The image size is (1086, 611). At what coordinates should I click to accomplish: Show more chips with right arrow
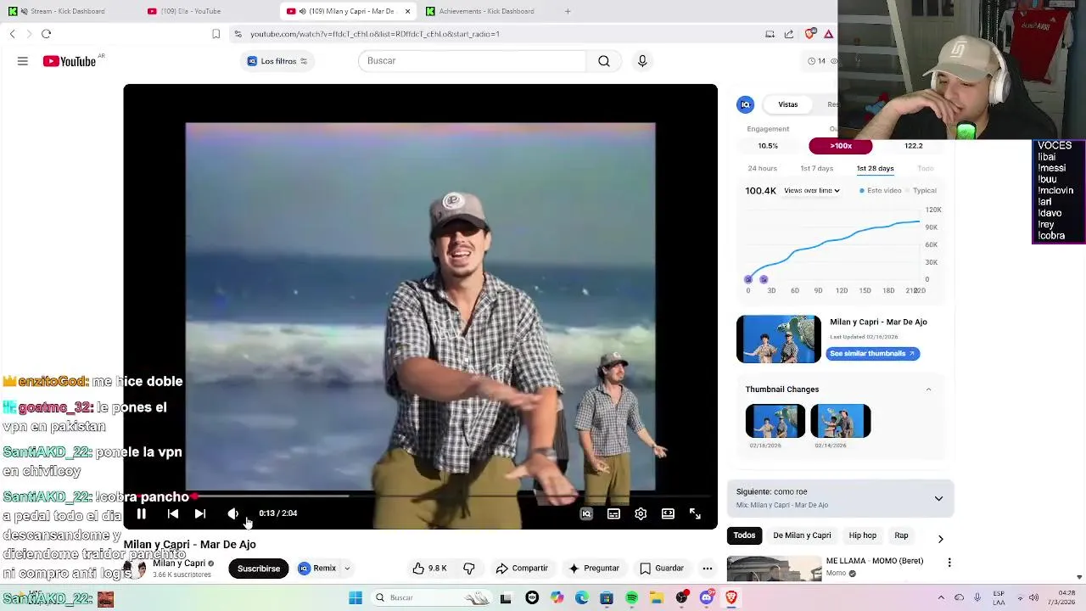tap(940, 538)
